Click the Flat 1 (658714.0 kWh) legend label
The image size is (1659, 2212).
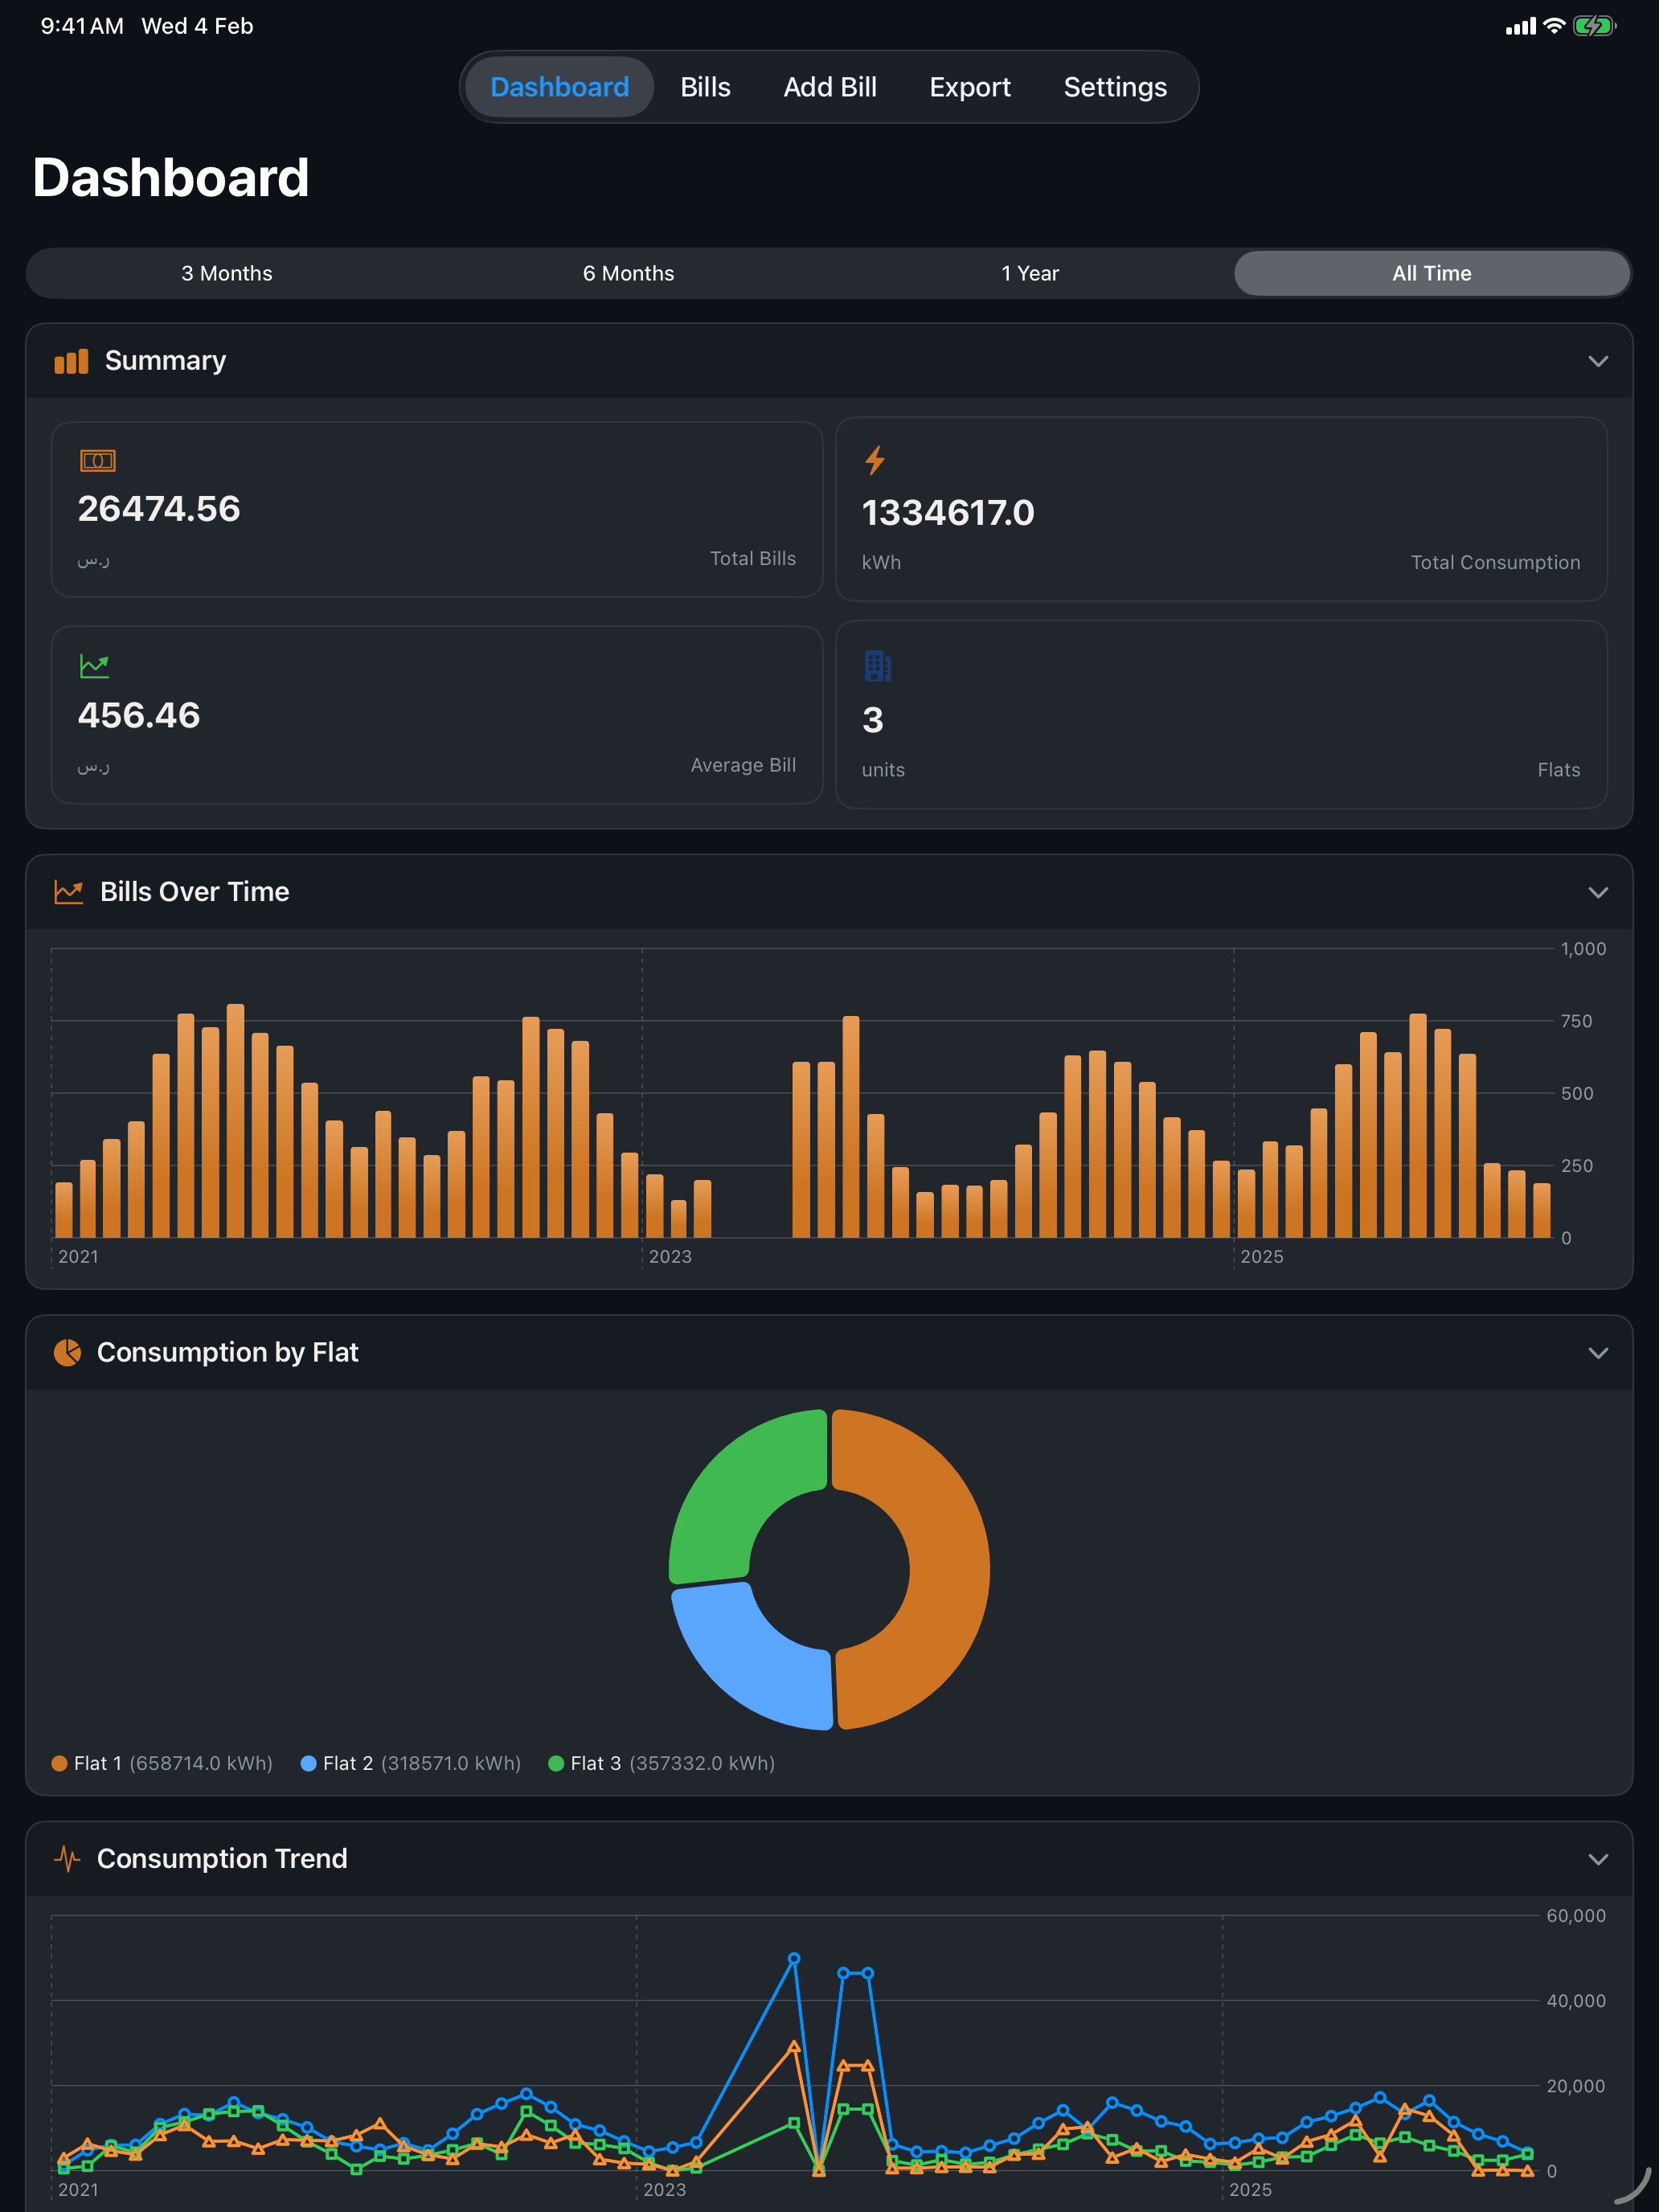point(173,1763)
